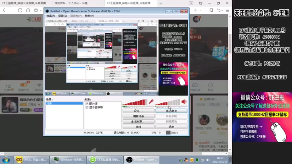
Task: Switch to the first CF王振直播 browser tab
Action: [24, 3]
